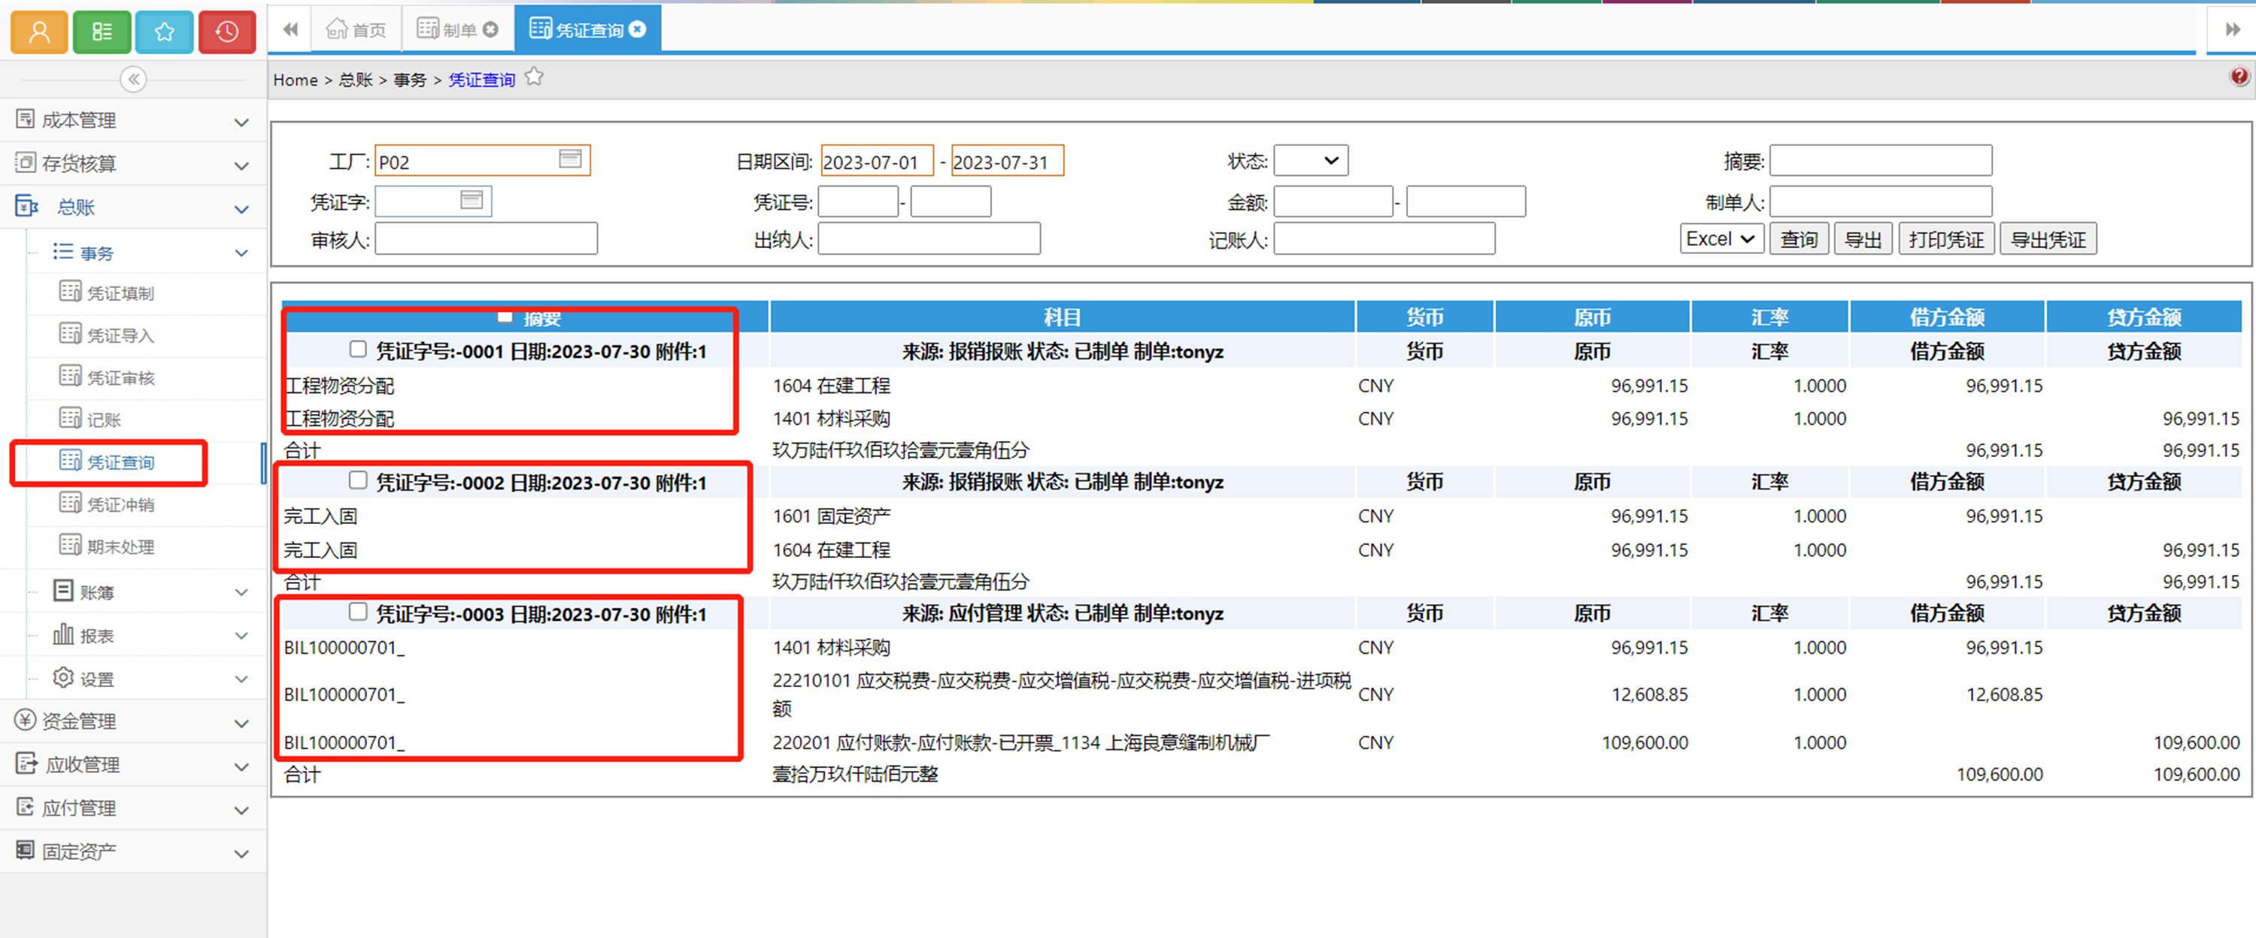Click the start date field 2023-07-01
The image size is (2256, 938).
pyautogui.click(x=878, y=161)
